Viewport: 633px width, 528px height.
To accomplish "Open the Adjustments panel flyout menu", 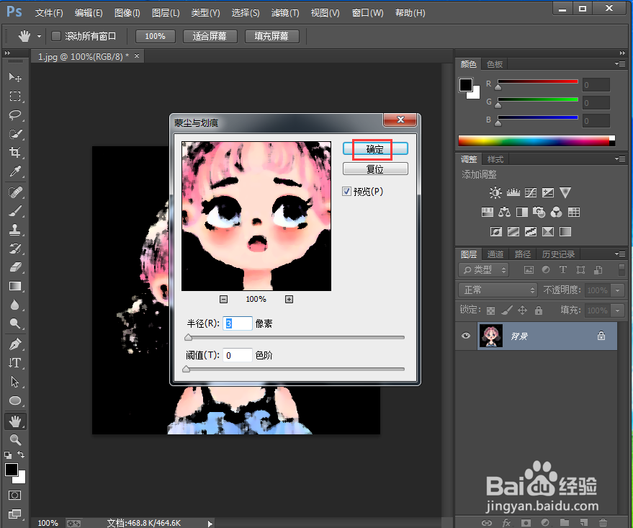I will [620, 159].
